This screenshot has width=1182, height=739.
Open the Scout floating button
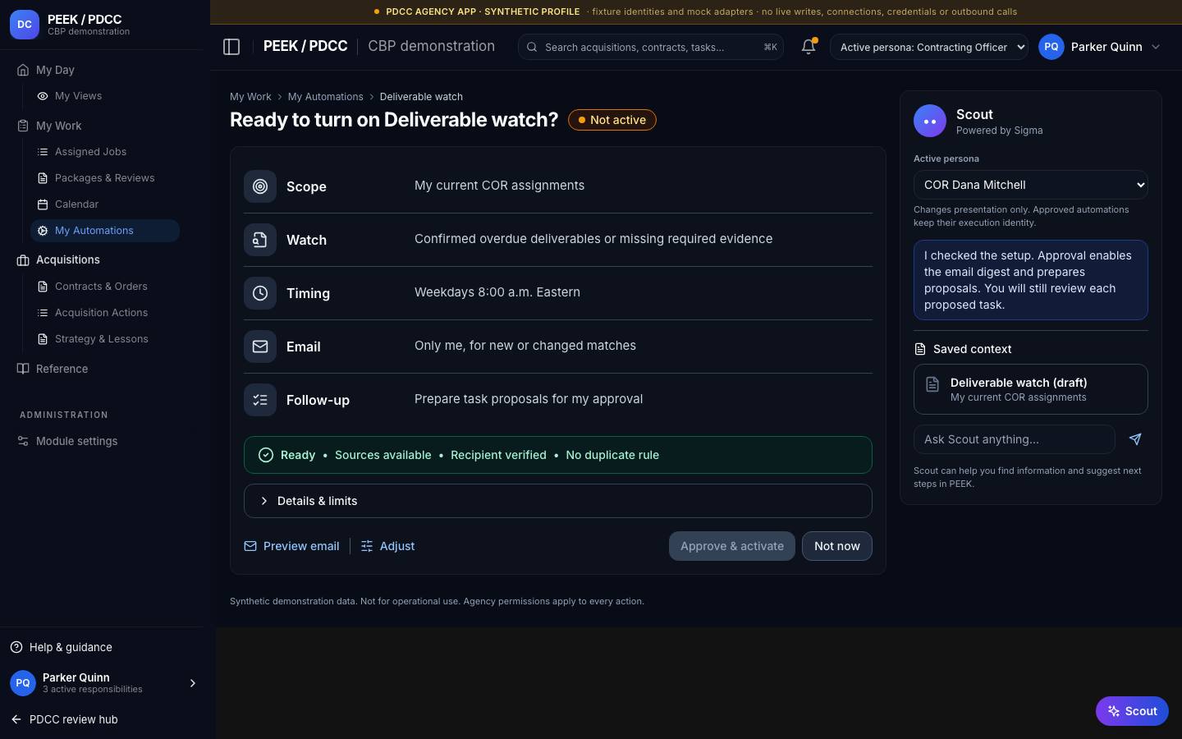point(1132,711)
